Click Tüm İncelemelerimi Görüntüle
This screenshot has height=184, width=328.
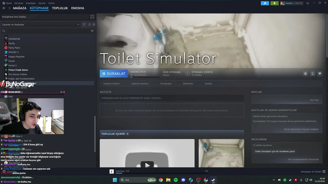pyautogui.click(x=303, y=159)
